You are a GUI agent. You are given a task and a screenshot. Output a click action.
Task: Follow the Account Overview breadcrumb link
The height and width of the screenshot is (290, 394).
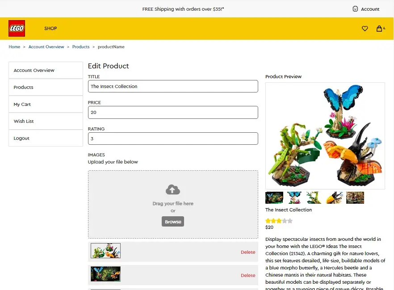[46, 47]
